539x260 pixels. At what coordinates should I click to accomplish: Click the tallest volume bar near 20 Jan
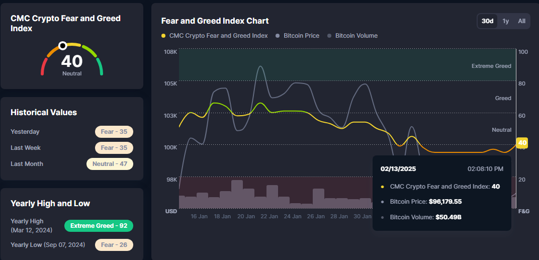237,194
